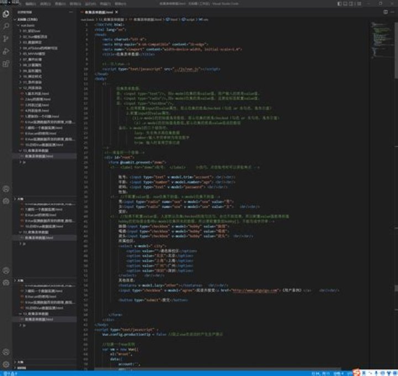Click the http://www.atguigu.com link in code
This screenshot has width=398, height=376.
click(x=255, y=290)
